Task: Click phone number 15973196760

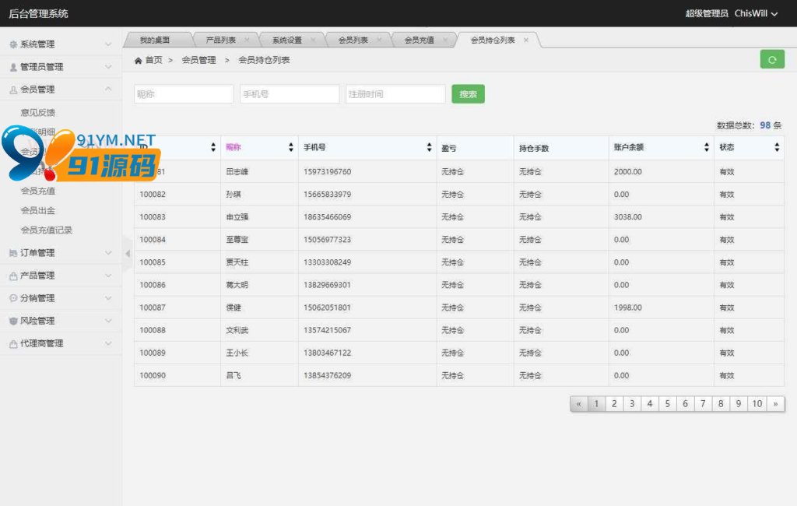Action: pyautogui.click(x=328, y=172)
